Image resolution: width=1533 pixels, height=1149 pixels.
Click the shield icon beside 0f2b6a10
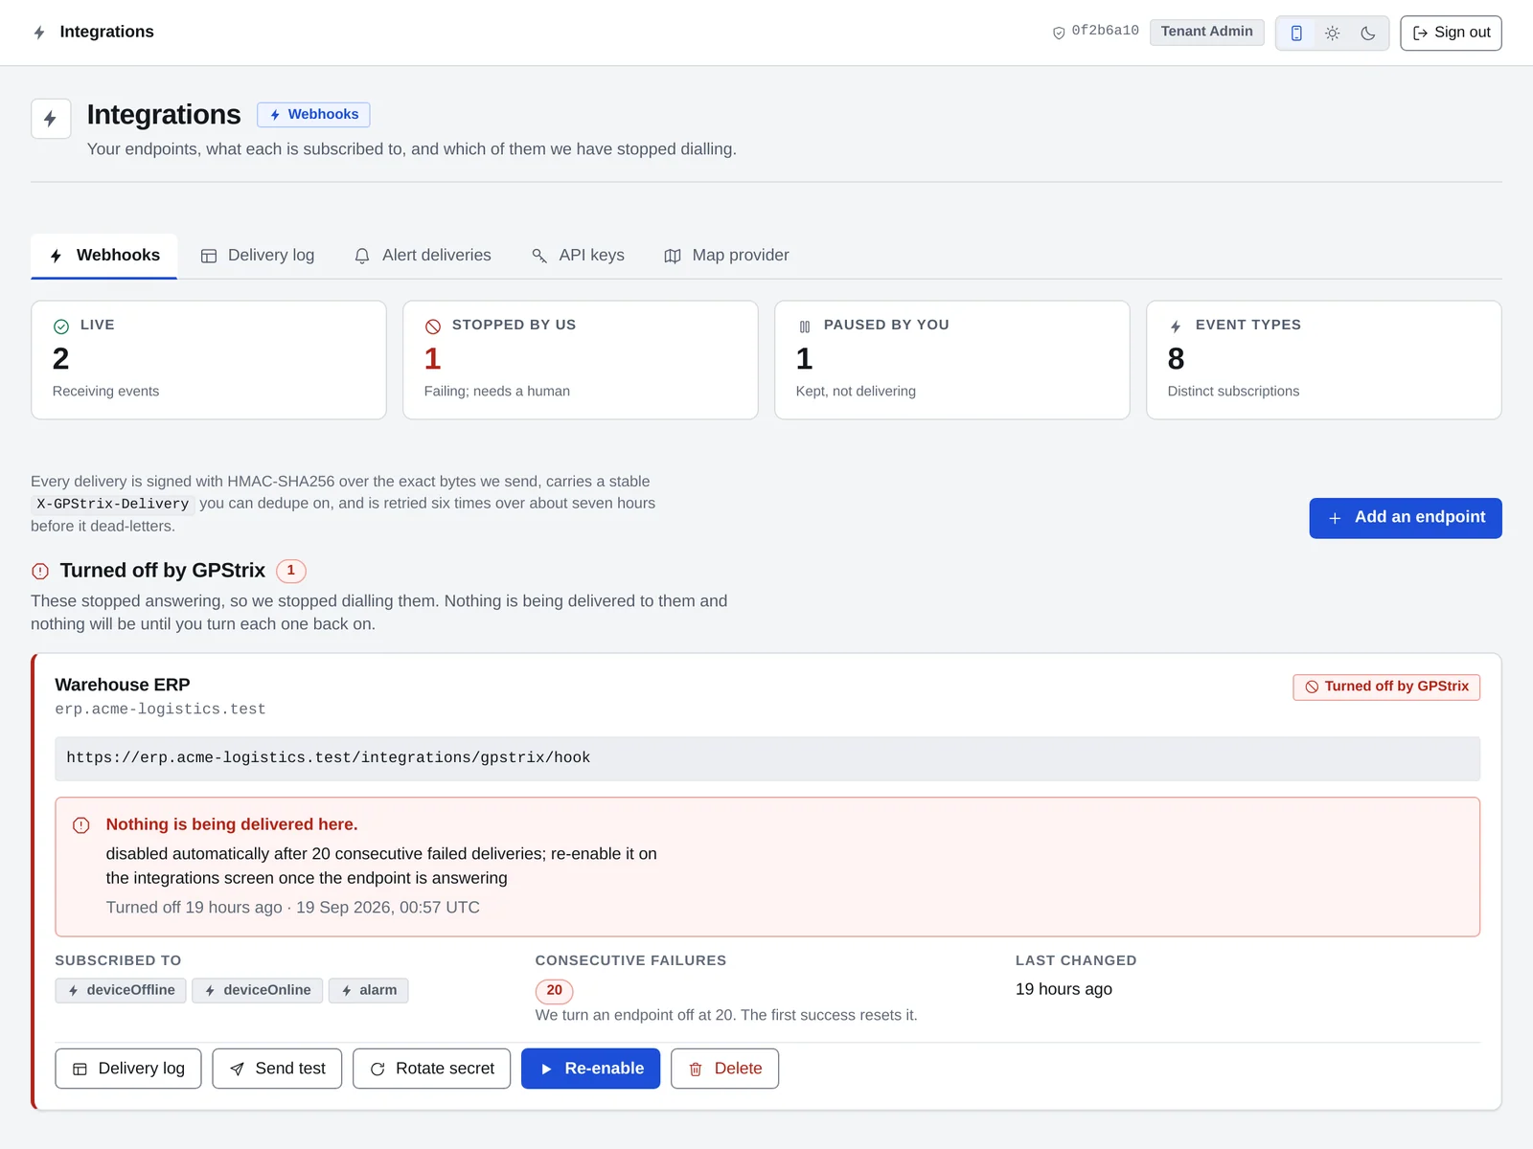pyautogui.click(x=1059, y=33)
